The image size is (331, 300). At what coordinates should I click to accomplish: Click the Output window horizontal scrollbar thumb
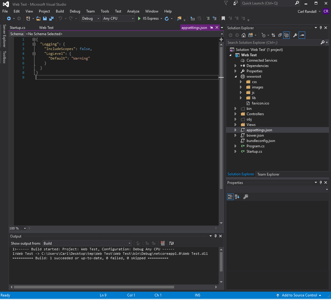[x=94, y=287]
